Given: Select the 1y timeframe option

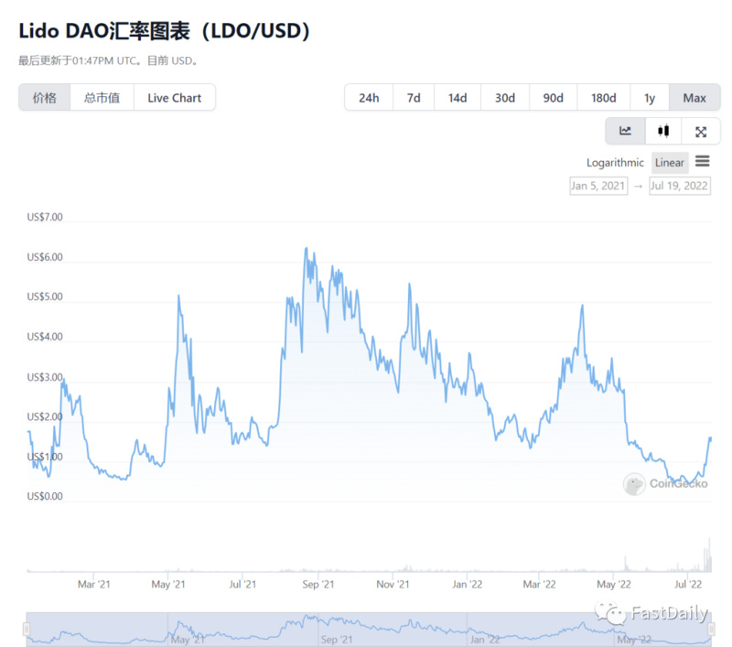Looking at the screenshot, I should (x=650, y=97).
